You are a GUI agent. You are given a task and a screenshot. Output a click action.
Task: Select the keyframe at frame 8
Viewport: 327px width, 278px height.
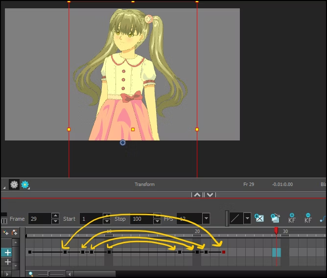(x=92, y=252)
